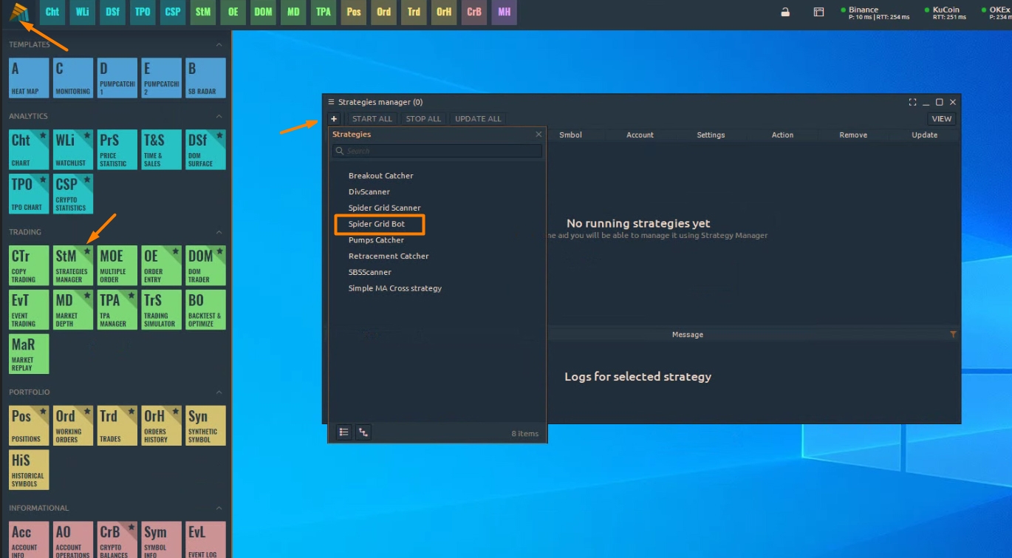Screen dimensions: 1012x558
Task: Toggle favorite star on Chart tile
Action: coord(43,136)
